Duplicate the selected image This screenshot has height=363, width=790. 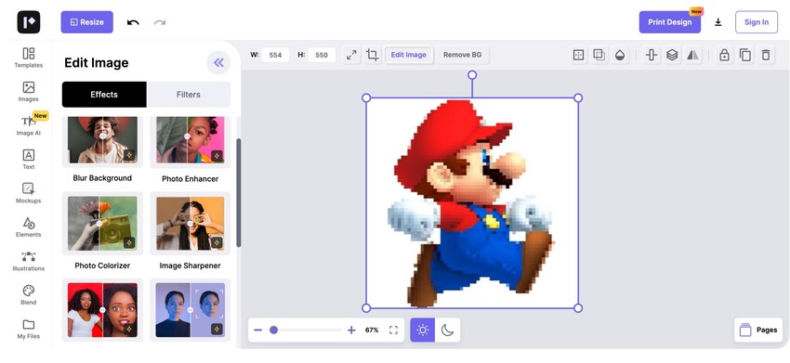coord(745,55)
